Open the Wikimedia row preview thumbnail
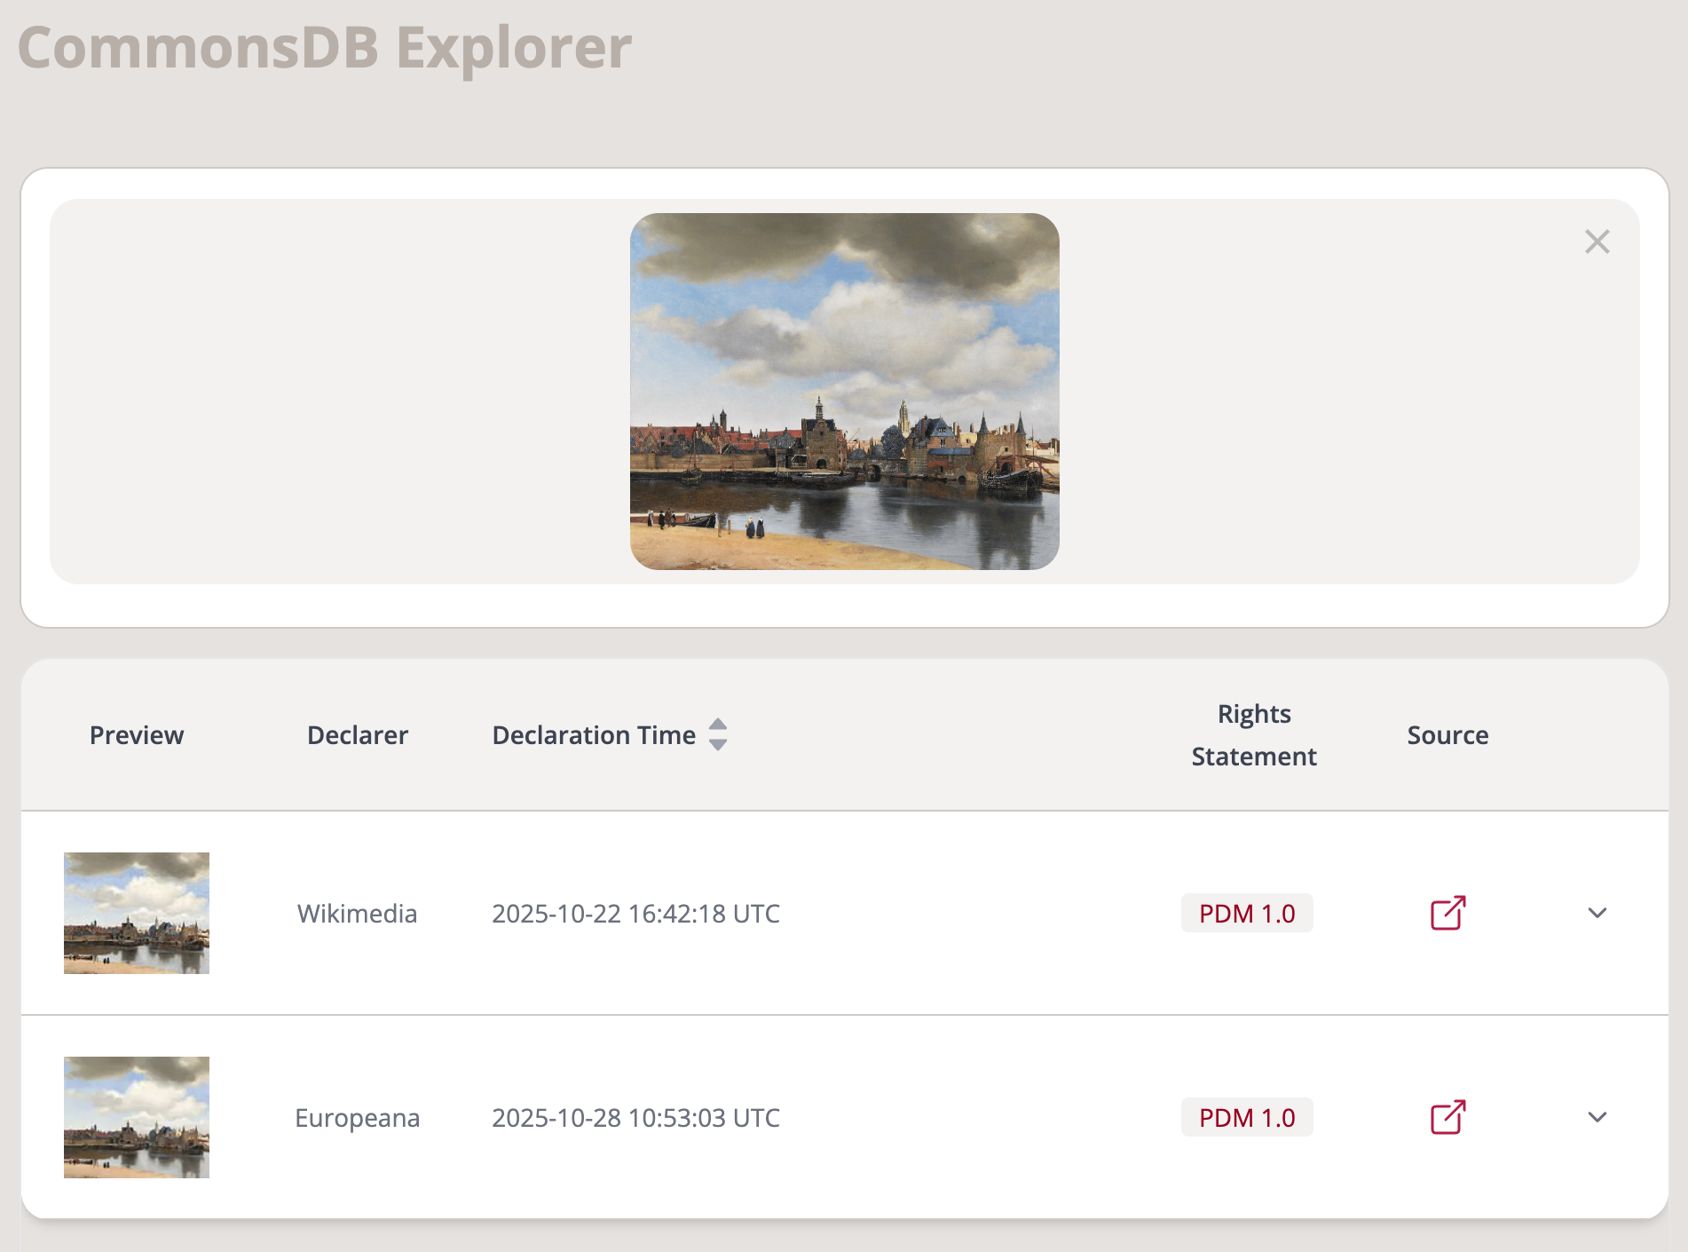Image resolution: width=1688 pixels, height=1252 pixels. (137, 913)
